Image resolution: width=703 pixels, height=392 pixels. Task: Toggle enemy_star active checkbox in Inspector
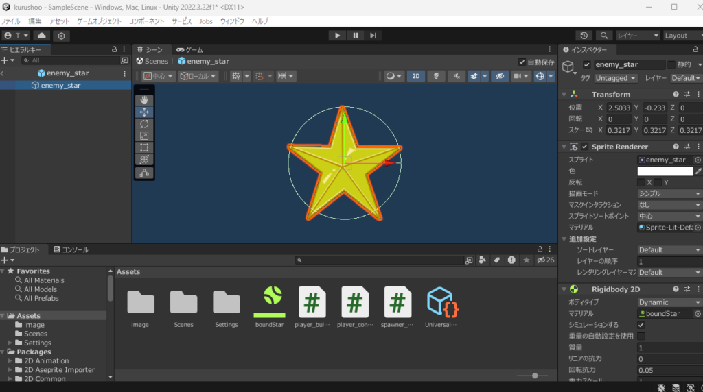[586, 64]
